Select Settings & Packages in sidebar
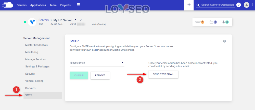255x110 pixels. click(37, 66)
